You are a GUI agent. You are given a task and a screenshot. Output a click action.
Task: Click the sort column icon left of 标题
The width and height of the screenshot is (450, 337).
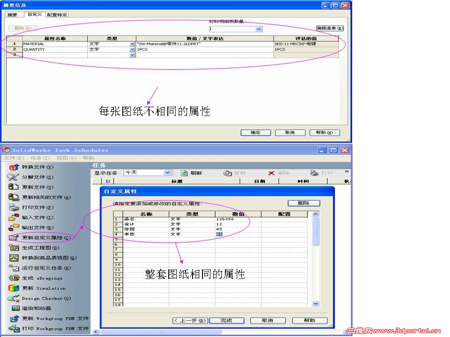108,181
